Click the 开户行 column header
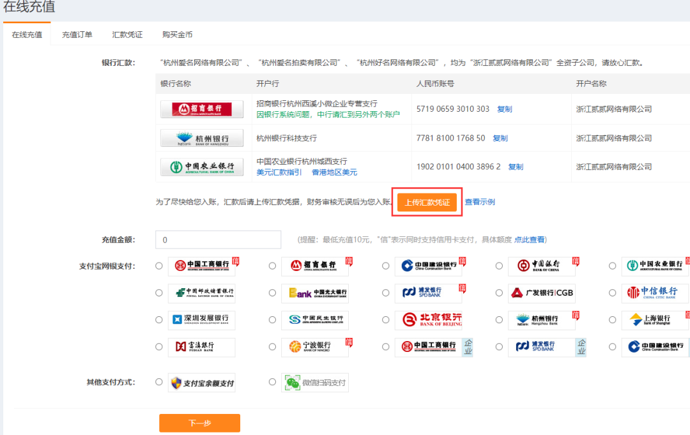This screenshot has width=690, height=435. 268,84
